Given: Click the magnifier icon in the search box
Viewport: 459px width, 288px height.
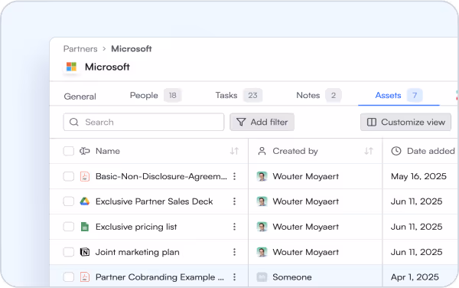Looking at the screenshot, I should tap(74, 122).
